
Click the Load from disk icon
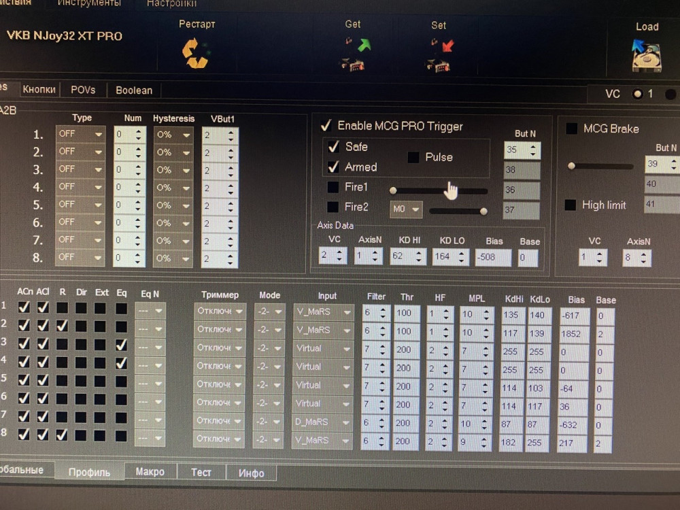(647, 56)
